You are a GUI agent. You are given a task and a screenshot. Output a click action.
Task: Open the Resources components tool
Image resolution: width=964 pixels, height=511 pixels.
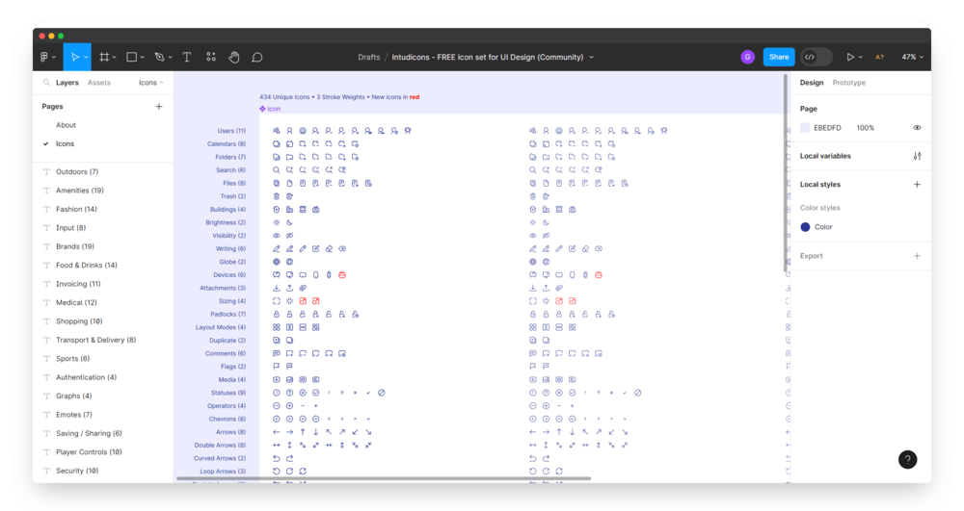coord(211,57)
